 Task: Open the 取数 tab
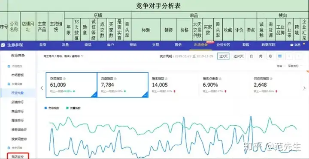point(246,45)
